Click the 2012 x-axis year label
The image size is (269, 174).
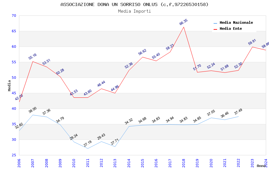[101, 163]
